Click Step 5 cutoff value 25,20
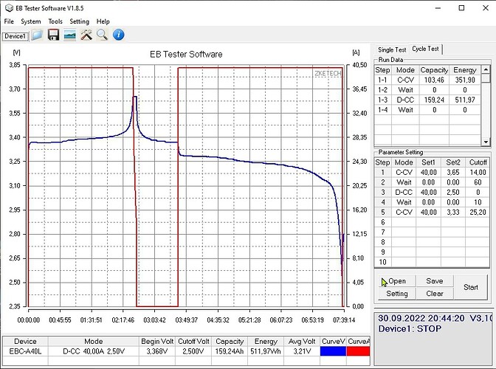The width and height of the screenshot is (496, 369). point(478,212)
